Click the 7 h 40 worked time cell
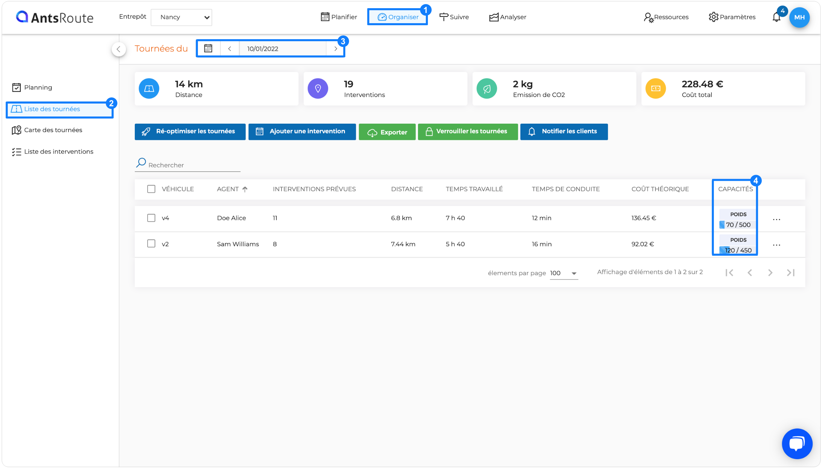Screen dimensions: 822x468 pyautogui.click(x=455, y=218)
